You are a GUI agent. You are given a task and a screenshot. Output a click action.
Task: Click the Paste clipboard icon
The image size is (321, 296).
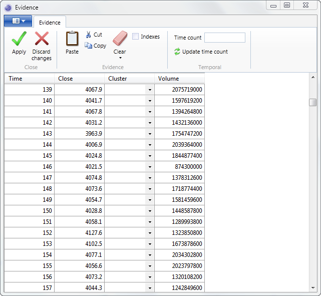coord(72,39)
